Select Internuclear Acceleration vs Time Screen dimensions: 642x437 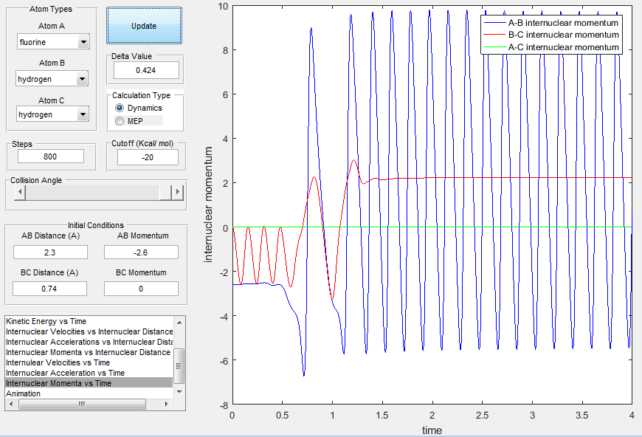[89, 373]
